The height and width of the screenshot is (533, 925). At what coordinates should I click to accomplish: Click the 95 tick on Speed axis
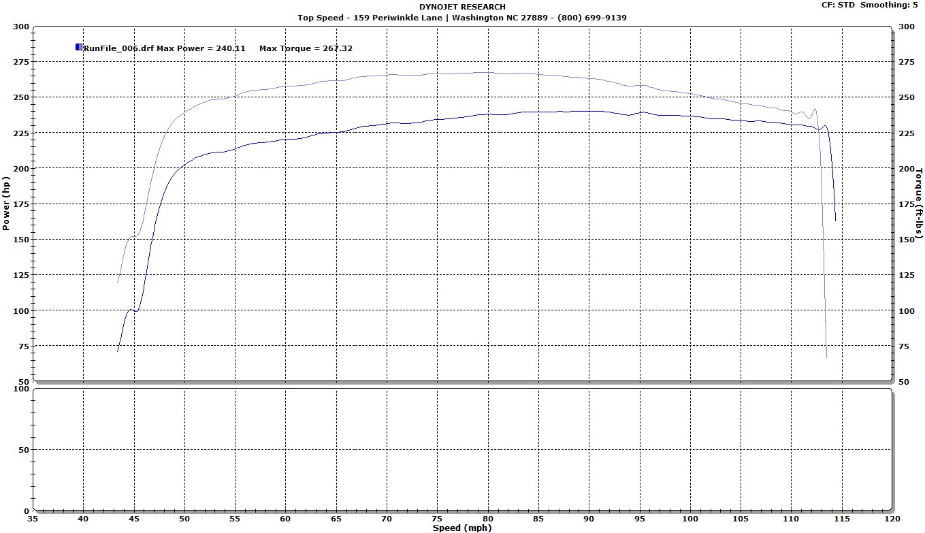click(639, 519)
